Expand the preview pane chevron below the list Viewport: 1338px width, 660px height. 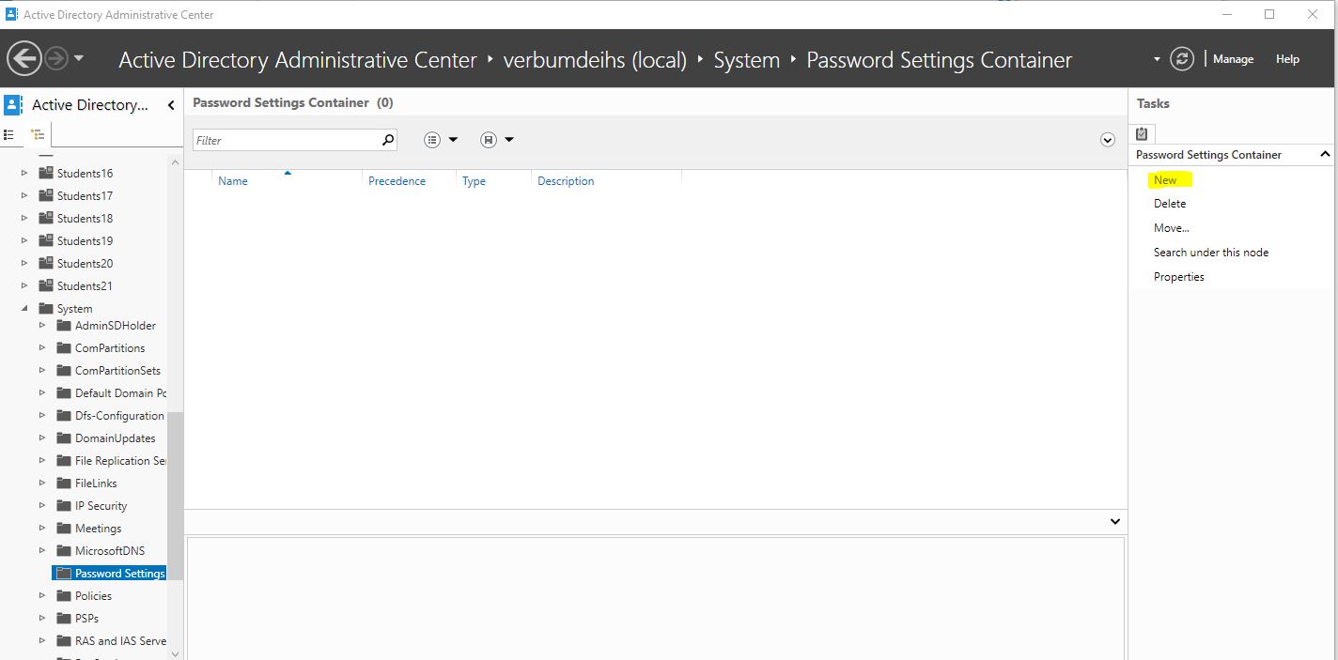[x=1114, y=521]
